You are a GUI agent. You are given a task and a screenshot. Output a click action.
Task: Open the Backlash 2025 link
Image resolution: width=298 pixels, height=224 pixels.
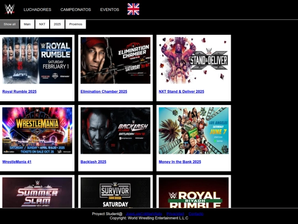coord(93,162)
